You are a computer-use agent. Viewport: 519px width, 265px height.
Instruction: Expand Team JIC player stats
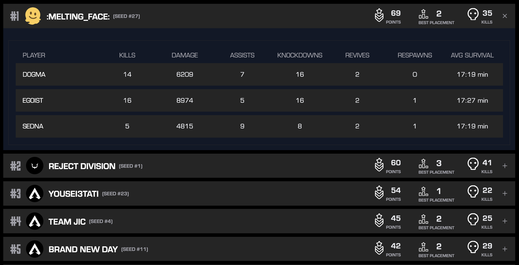click(x=505, y=221)
